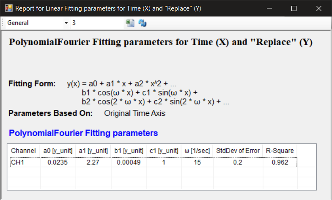The width and height of the screenshot is (332, 200).
Task: Click the a1 [y_unit] column header
Action: [93, 151]
